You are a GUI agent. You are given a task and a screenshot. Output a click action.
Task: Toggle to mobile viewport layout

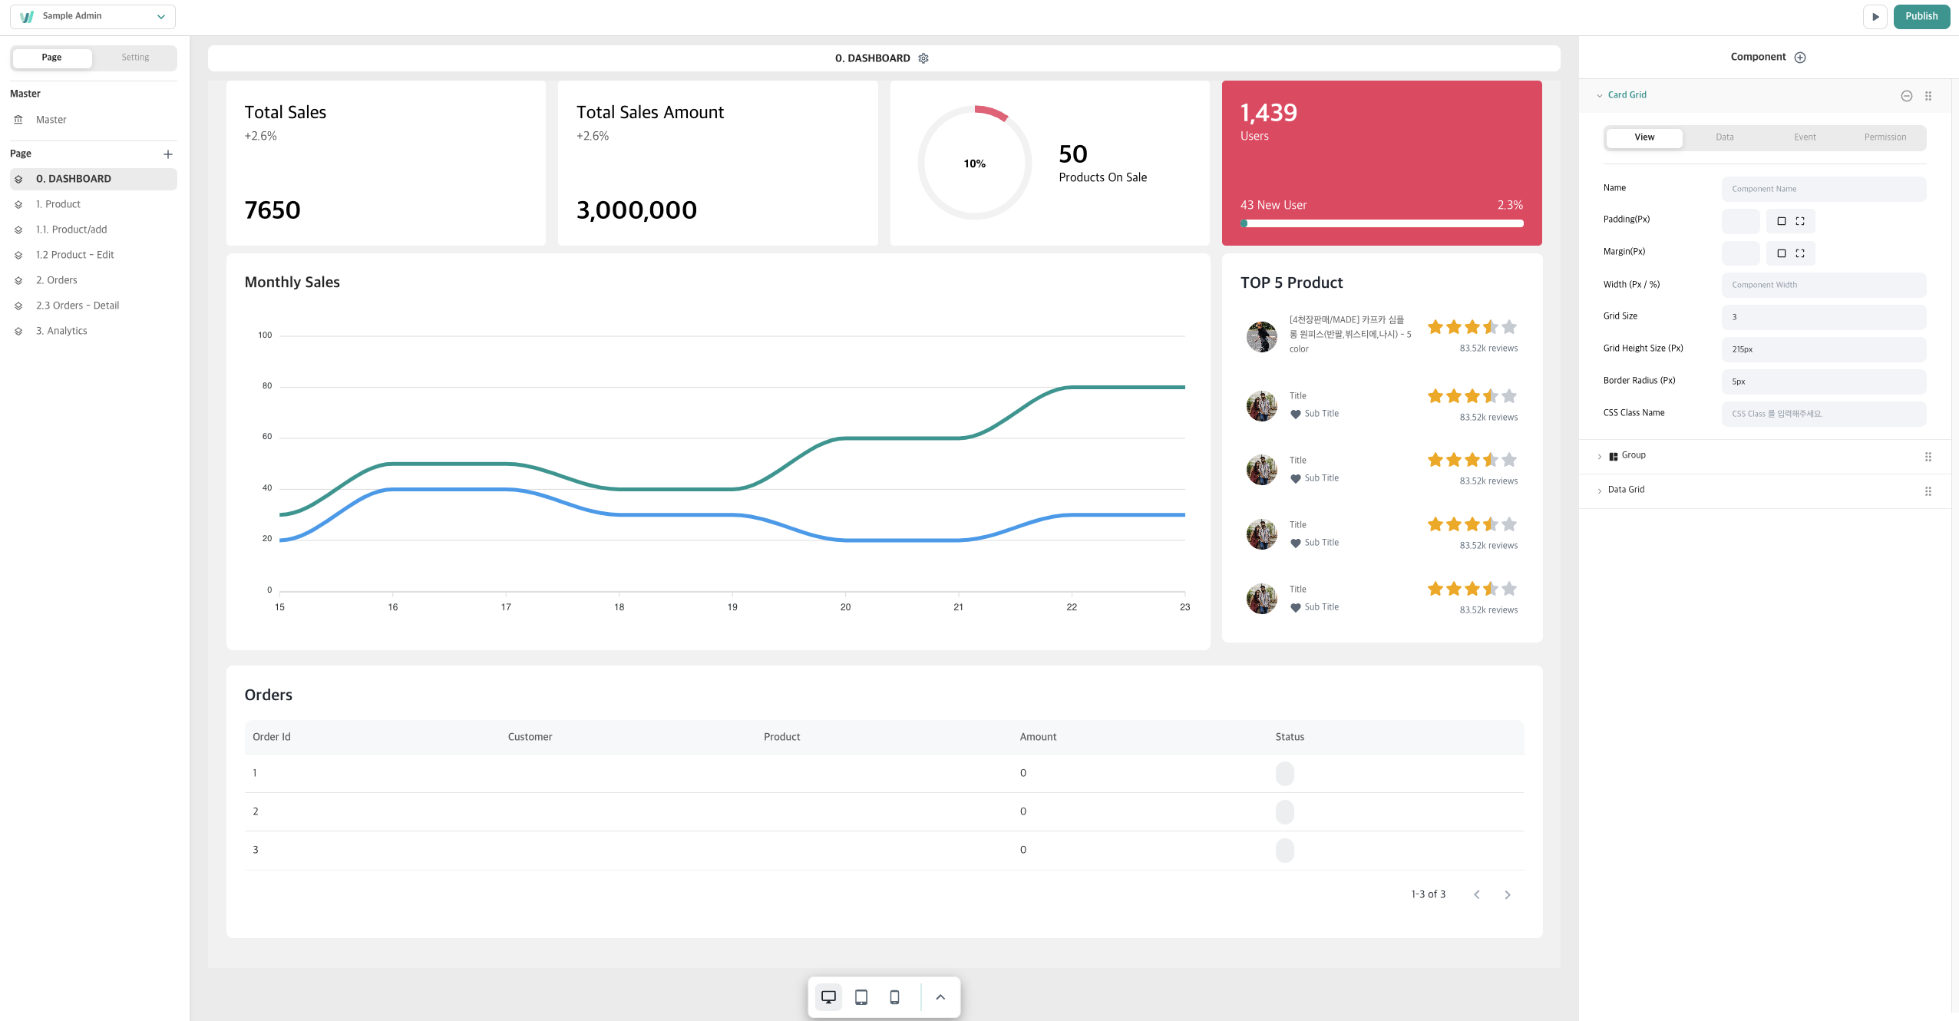coord(894,996)
